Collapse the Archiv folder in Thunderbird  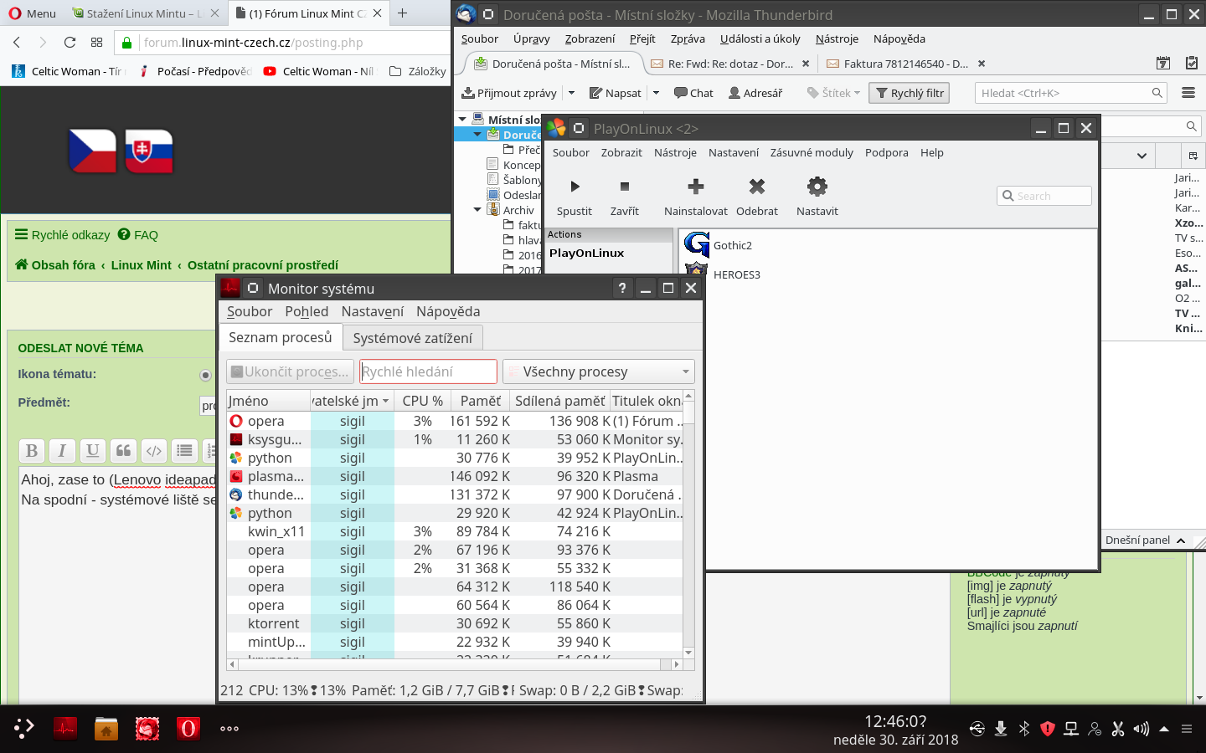click(477, 210)
